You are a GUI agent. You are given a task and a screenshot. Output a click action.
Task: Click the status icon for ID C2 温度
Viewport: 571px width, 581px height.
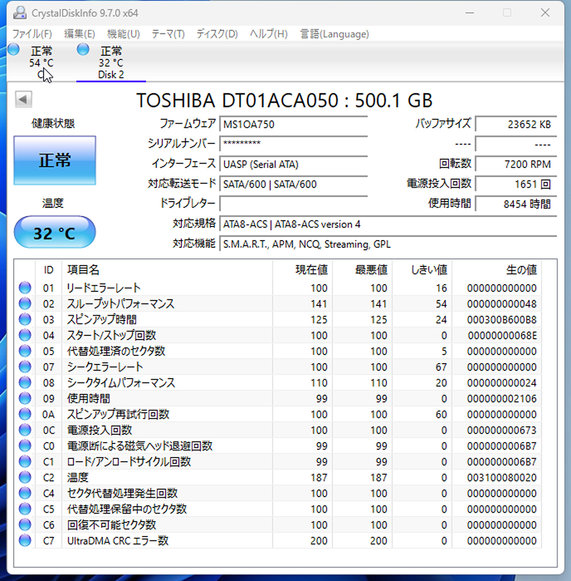[x=25, y=477]
